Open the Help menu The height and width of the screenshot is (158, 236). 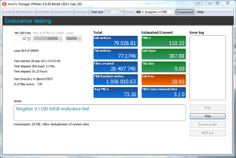point(200,12)
